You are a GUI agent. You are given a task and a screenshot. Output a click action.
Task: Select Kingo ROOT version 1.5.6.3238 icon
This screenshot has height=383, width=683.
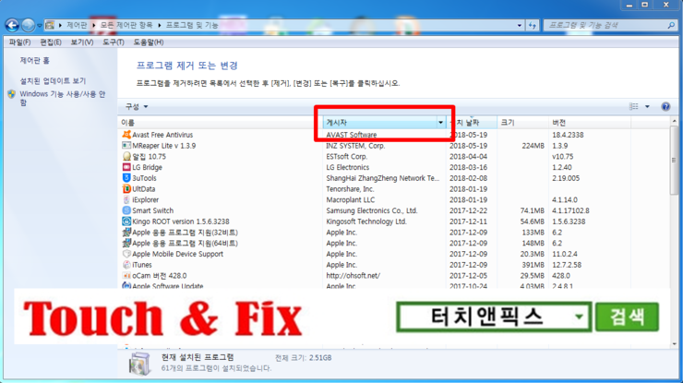[126, 221]
